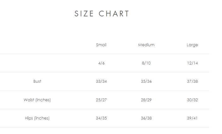Pick the 25/27 Small waist value
The image size is (222, 134).
tap(101, 100)
